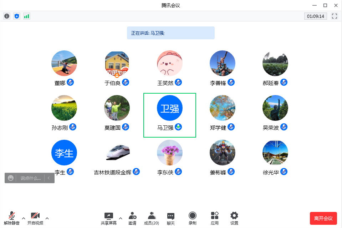
Task: Open meeting info icon
Action: (x=7, y=16)
